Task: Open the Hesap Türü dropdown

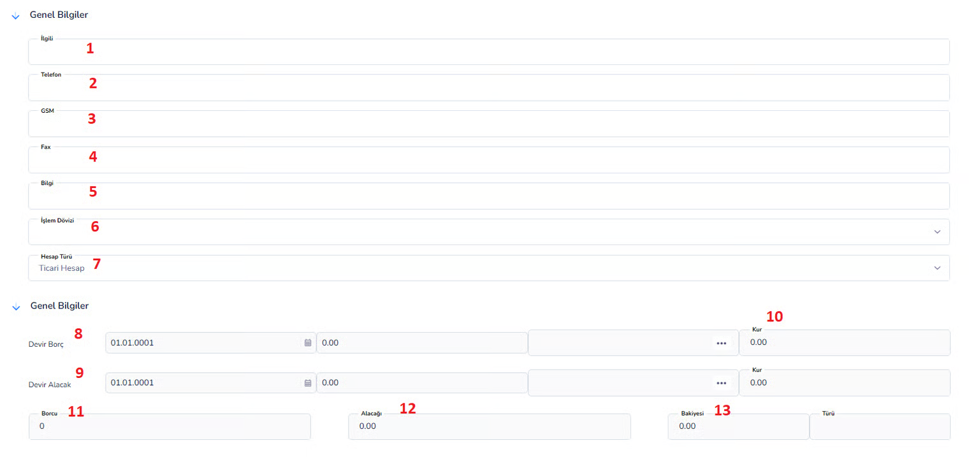Action: [x=936, y=268]
